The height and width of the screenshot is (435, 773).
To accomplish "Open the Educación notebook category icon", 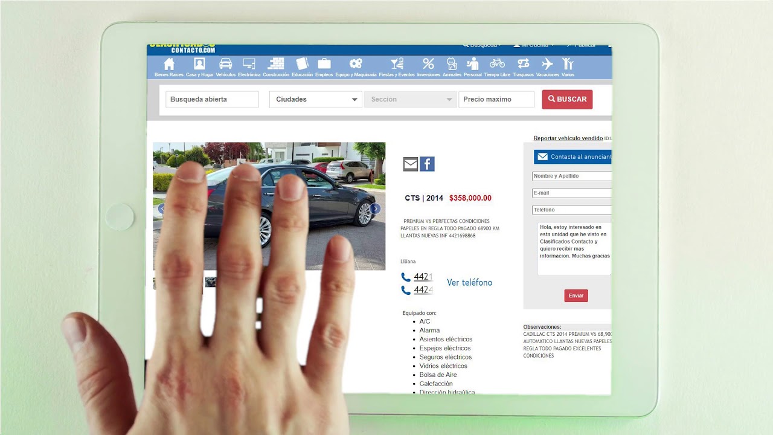I will pos(302,63).
